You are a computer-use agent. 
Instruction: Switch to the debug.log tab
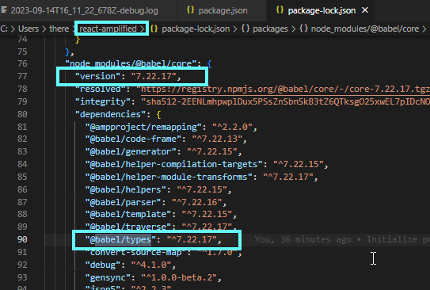85,10
